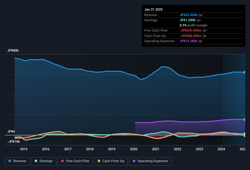Click the 2024 x-axis label

tap(221, 149)
